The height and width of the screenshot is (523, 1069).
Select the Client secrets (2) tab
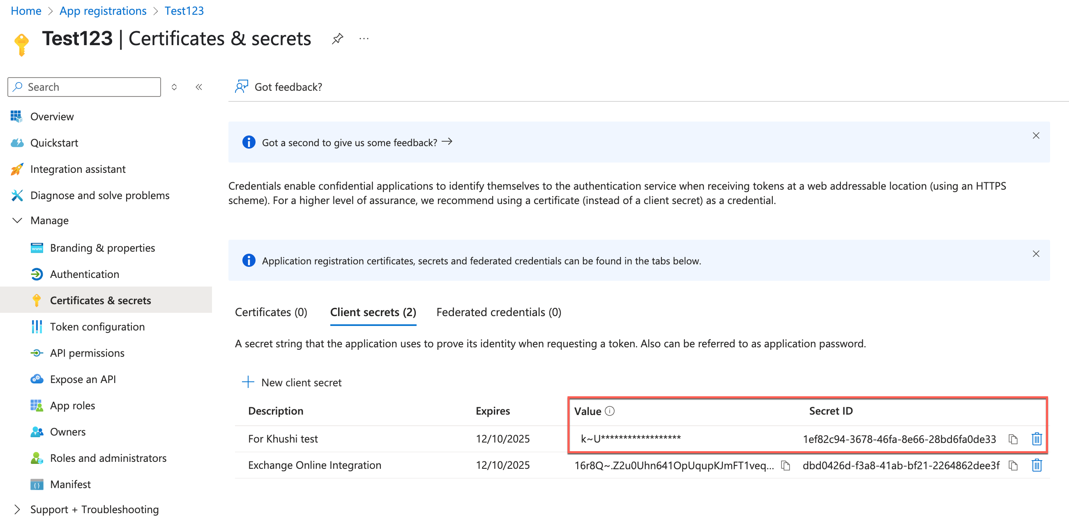(373, 312)
